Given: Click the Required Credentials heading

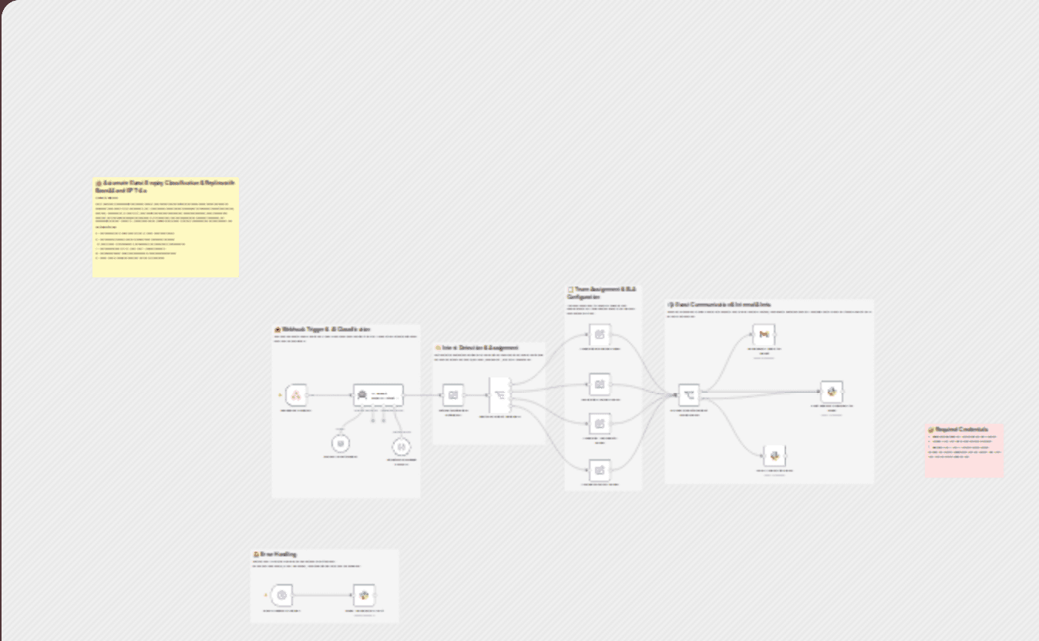Looking at the screenshot, I should click(957, 429).
